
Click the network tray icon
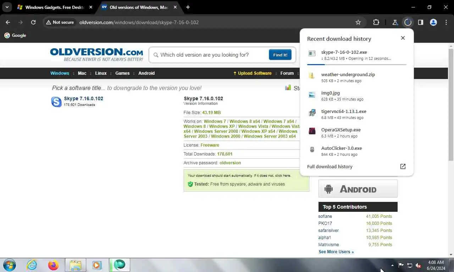pyautogui.click(x=410, y=265)
